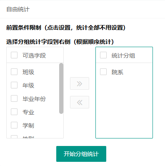Toggle the 统计分组 select-all checkbox
165x166 pixels.
(103, 55)
